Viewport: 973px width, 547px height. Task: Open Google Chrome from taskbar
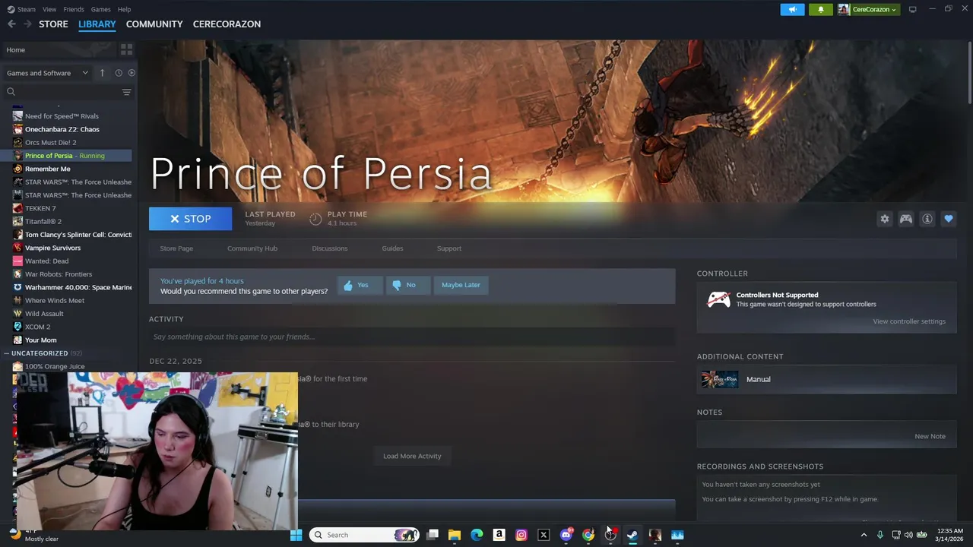click(588, 535)
